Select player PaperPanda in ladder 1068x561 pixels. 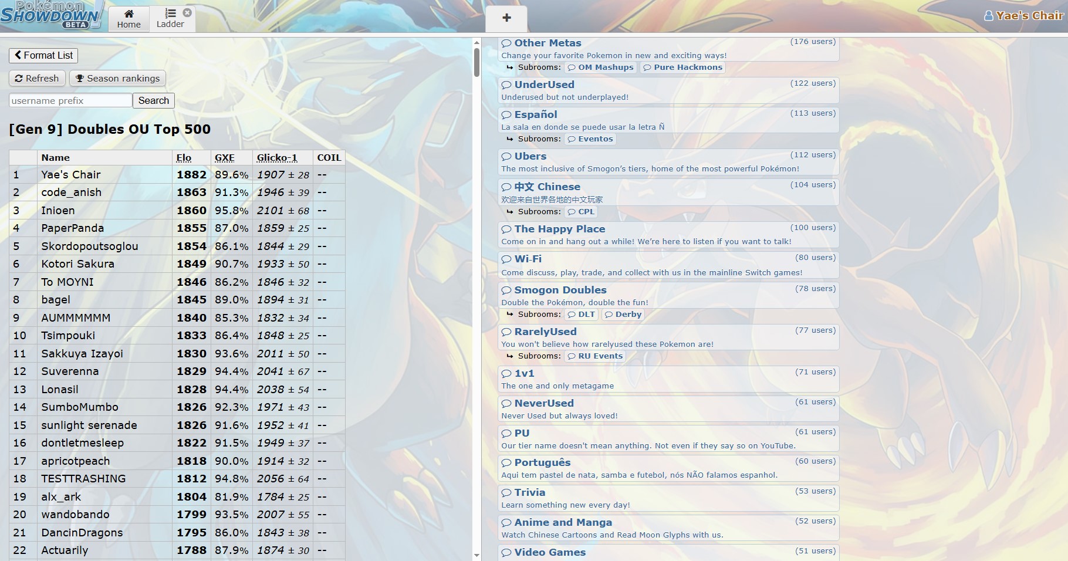coord(72,228)
